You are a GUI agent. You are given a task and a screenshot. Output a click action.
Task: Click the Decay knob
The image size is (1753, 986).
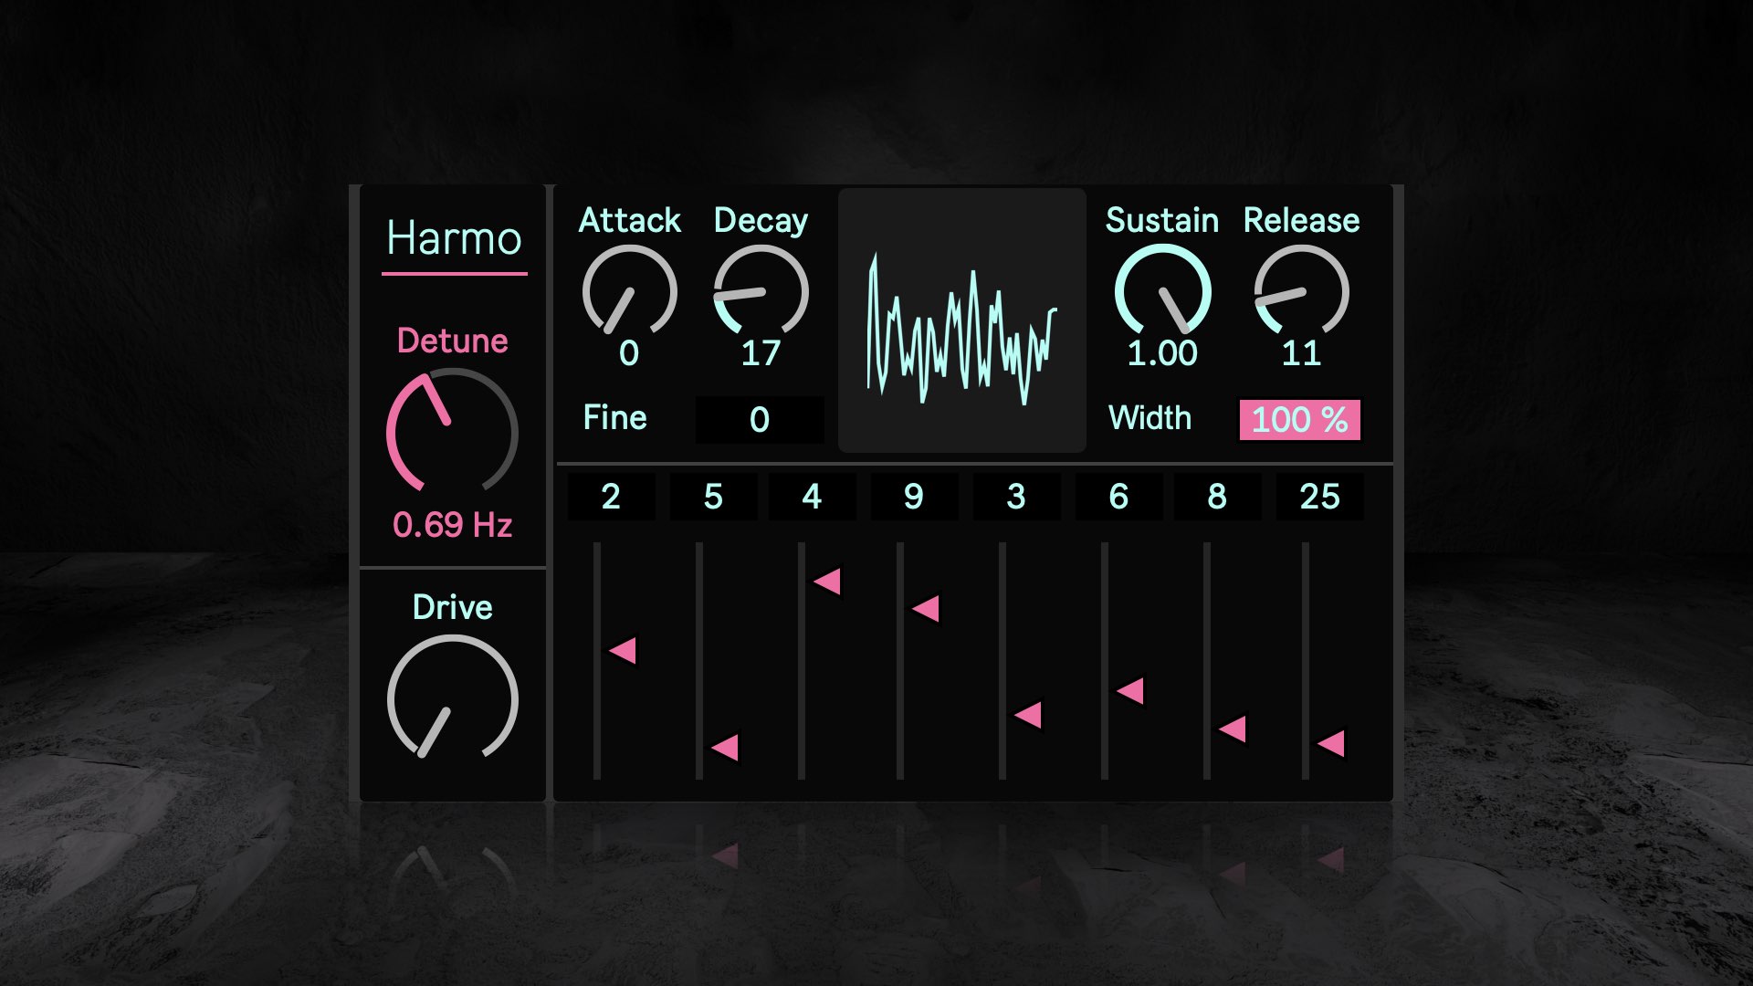click(761, 292)
